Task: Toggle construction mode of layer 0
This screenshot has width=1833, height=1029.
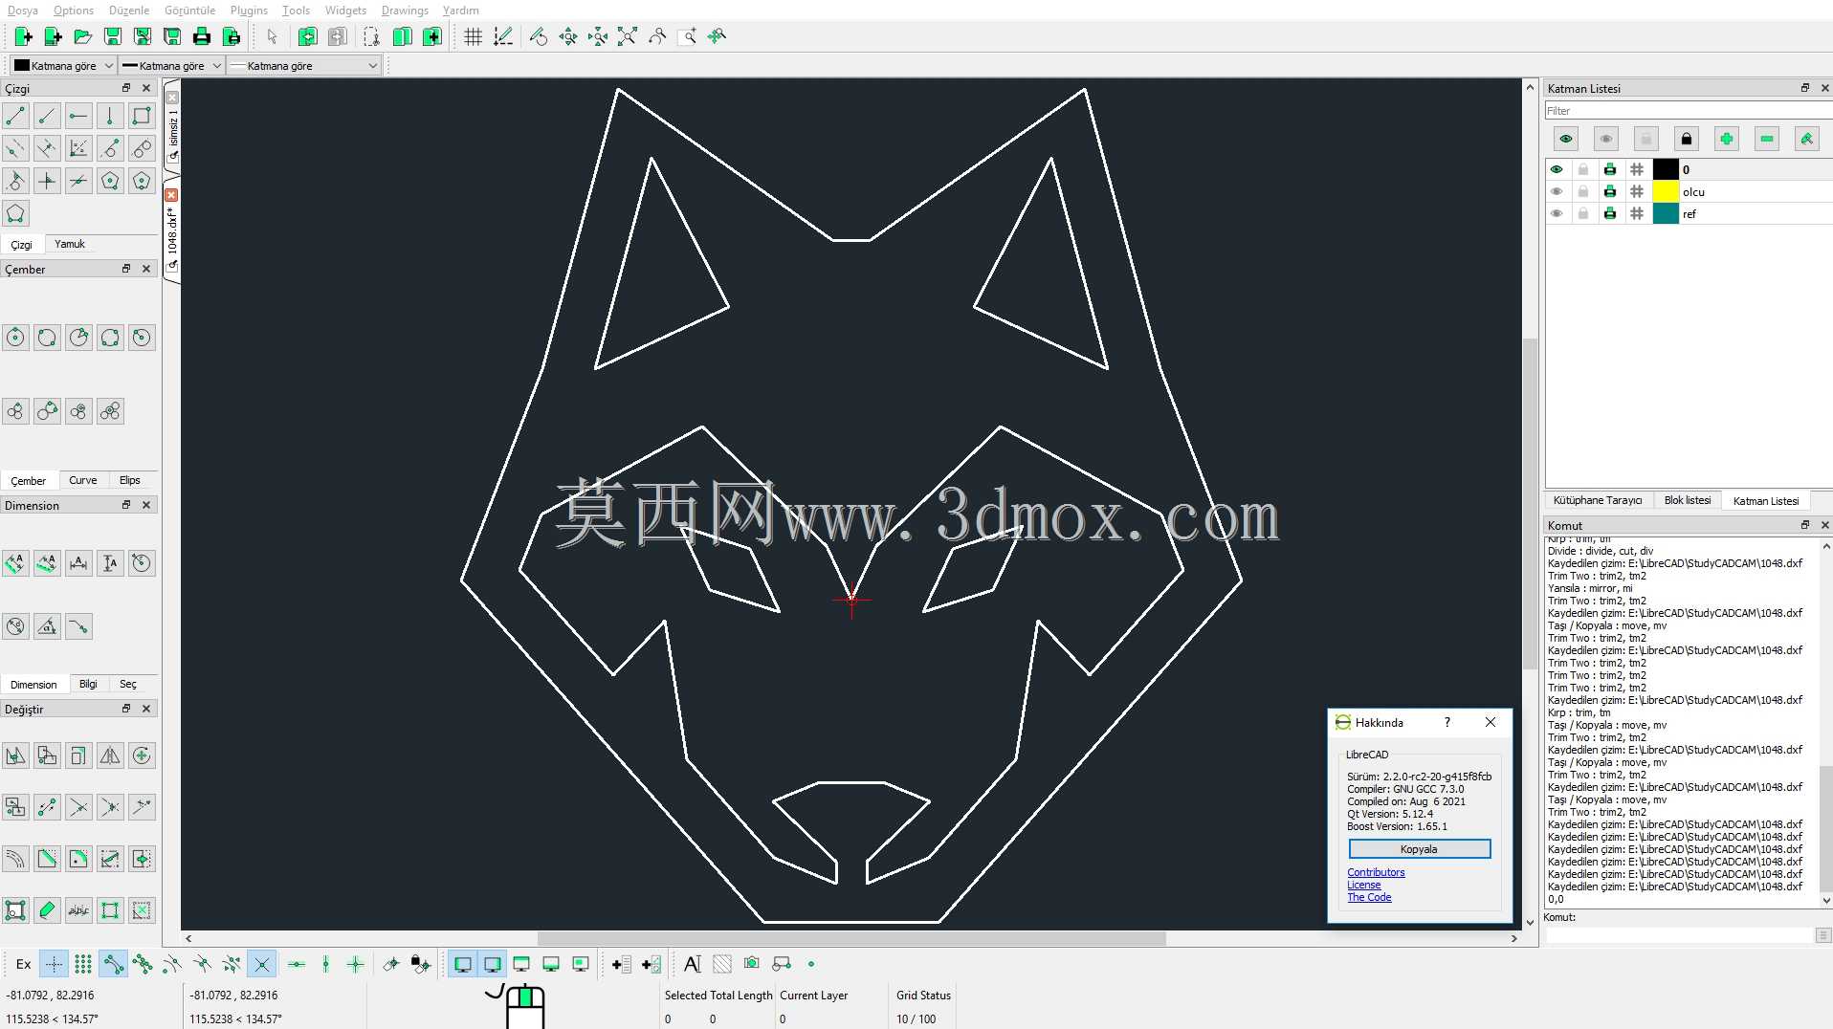Action: [1637, 169]
